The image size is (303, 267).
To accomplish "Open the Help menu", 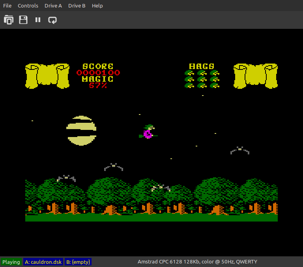I will coord(97,6).
